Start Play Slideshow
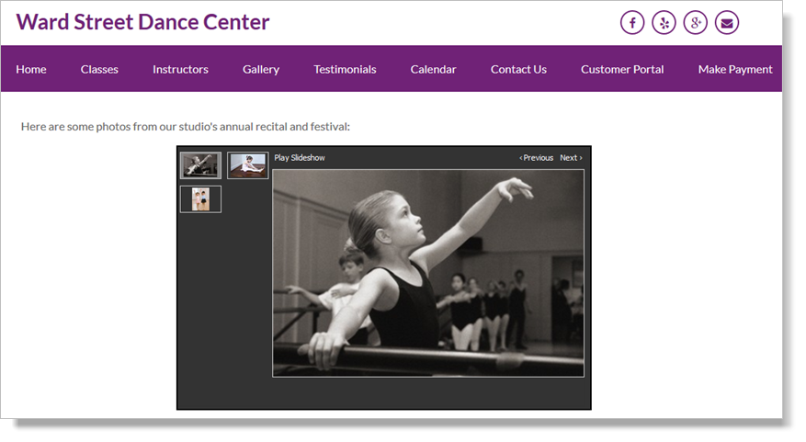This screenshot has height=442, width=806. tap(300, 158)
